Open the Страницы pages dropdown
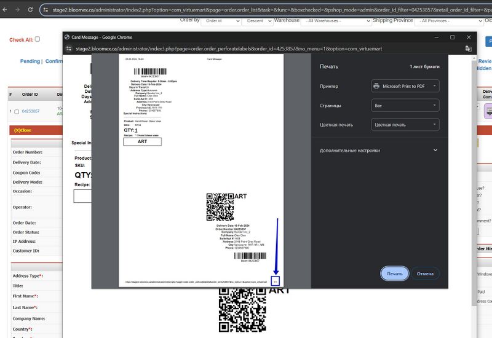Screen dimensions: 492x338 [x=405, y=105]
